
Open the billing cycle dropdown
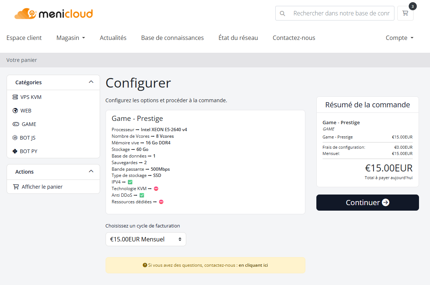tap(146, 239)
